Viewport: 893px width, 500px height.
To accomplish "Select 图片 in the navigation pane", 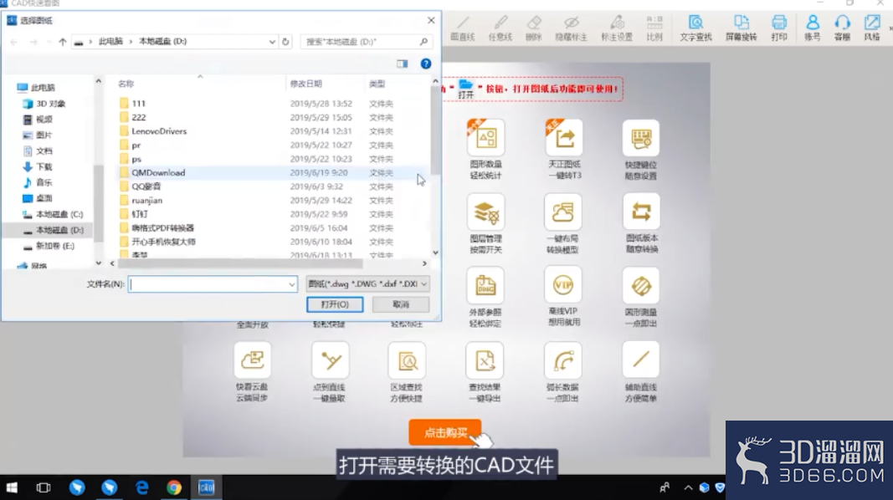I will click(x=38, y=135).
